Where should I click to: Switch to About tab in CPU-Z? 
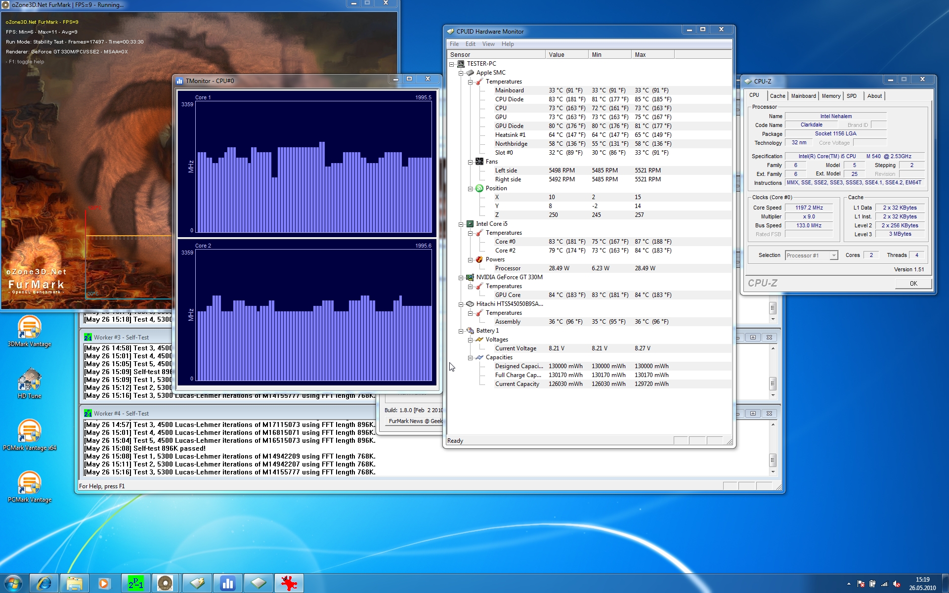coord(874,96)
